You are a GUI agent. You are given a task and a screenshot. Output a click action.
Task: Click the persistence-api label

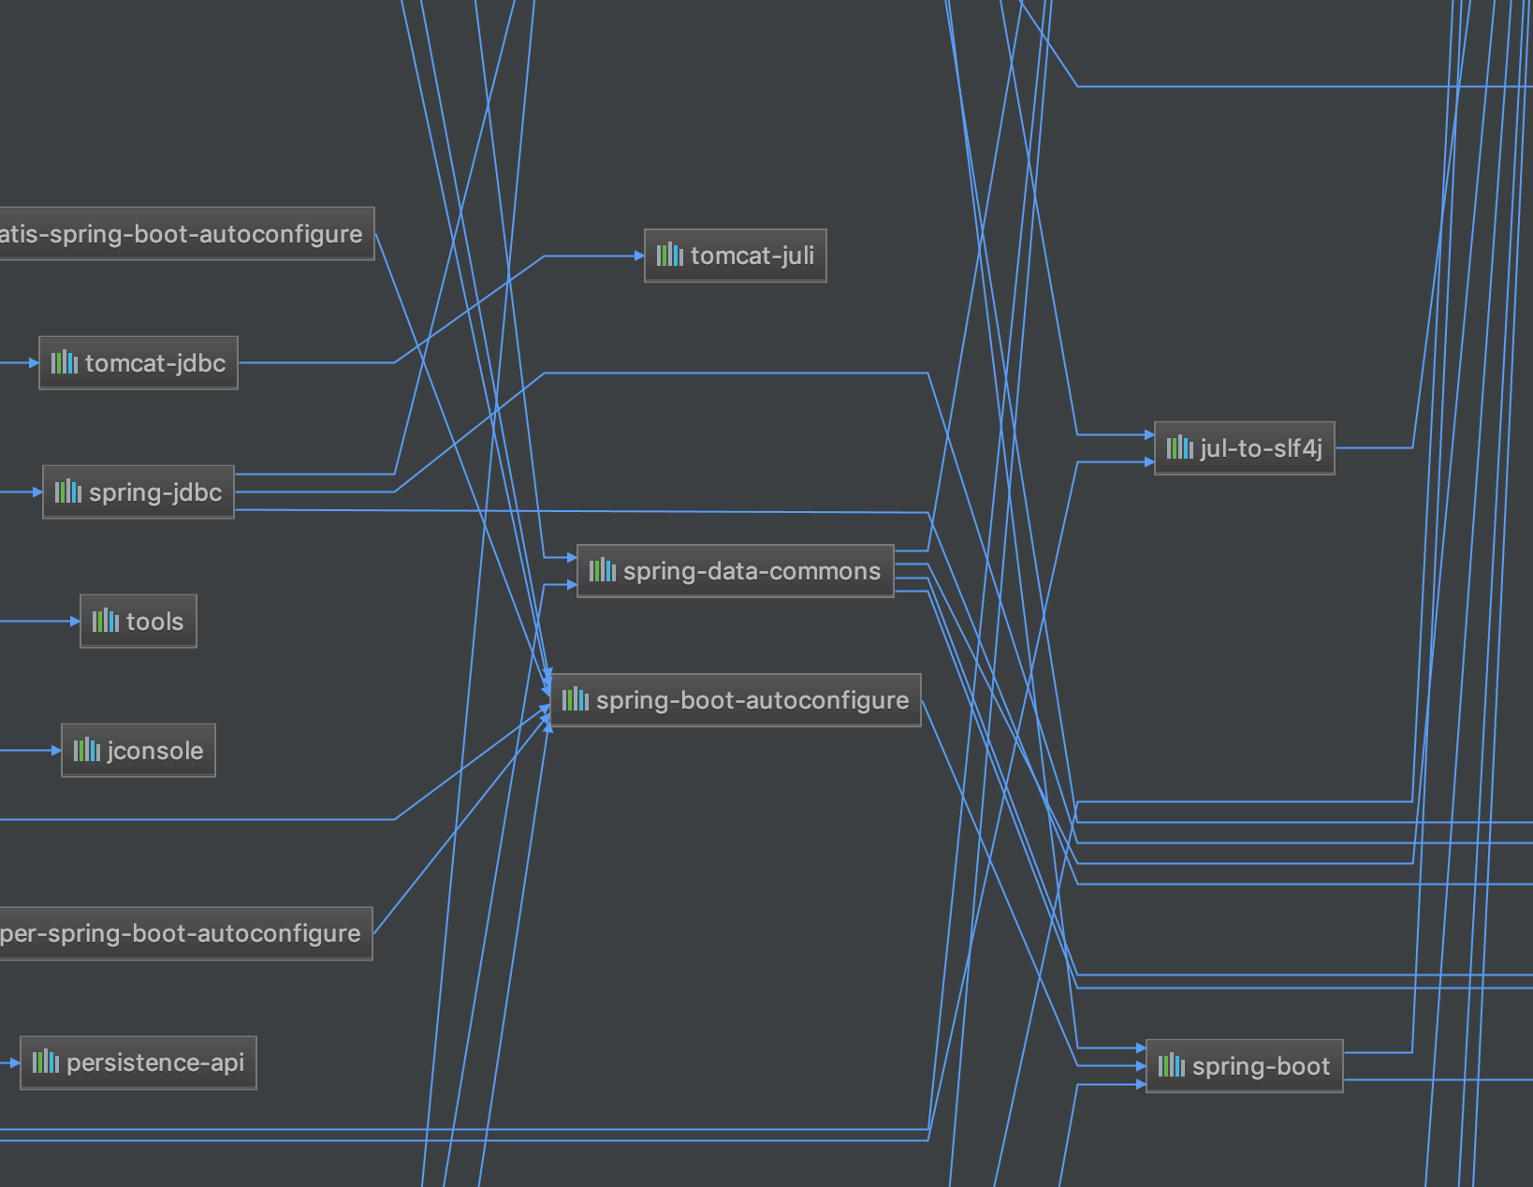pyautogui.click(x=154, y=1062)
